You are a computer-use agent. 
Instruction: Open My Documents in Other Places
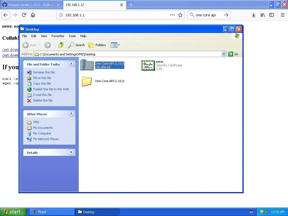(43, 128)
